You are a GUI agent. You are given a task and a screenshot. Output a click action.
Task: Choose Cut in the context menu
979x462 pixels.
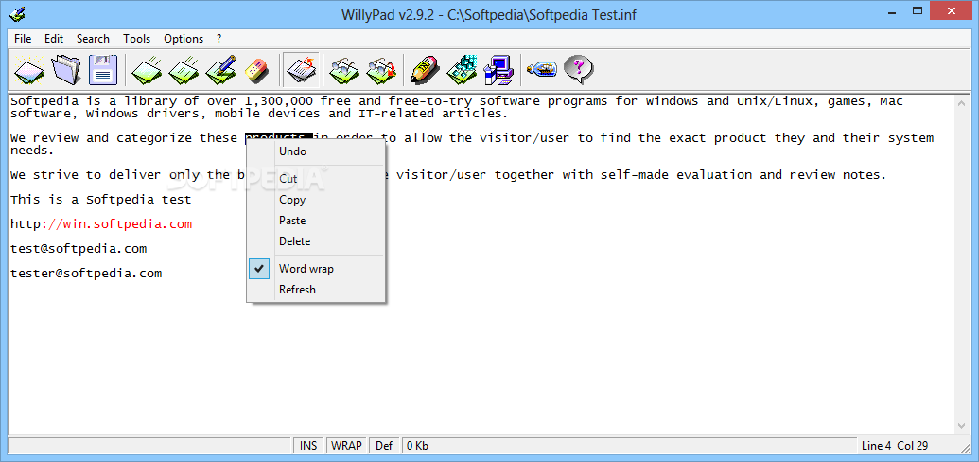click(316, 179)
